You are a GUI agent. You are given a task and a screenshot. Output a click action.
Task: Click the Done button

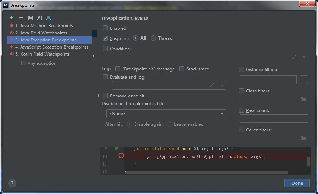click(297, 183)
